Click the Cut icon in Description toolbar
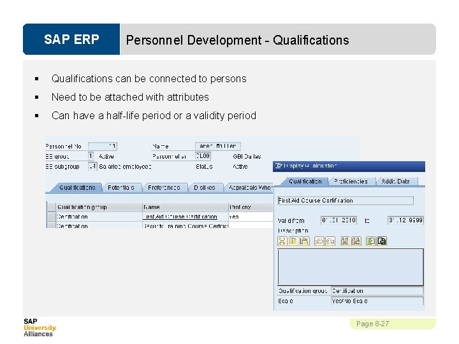459x344 pixels. point(282,241)
